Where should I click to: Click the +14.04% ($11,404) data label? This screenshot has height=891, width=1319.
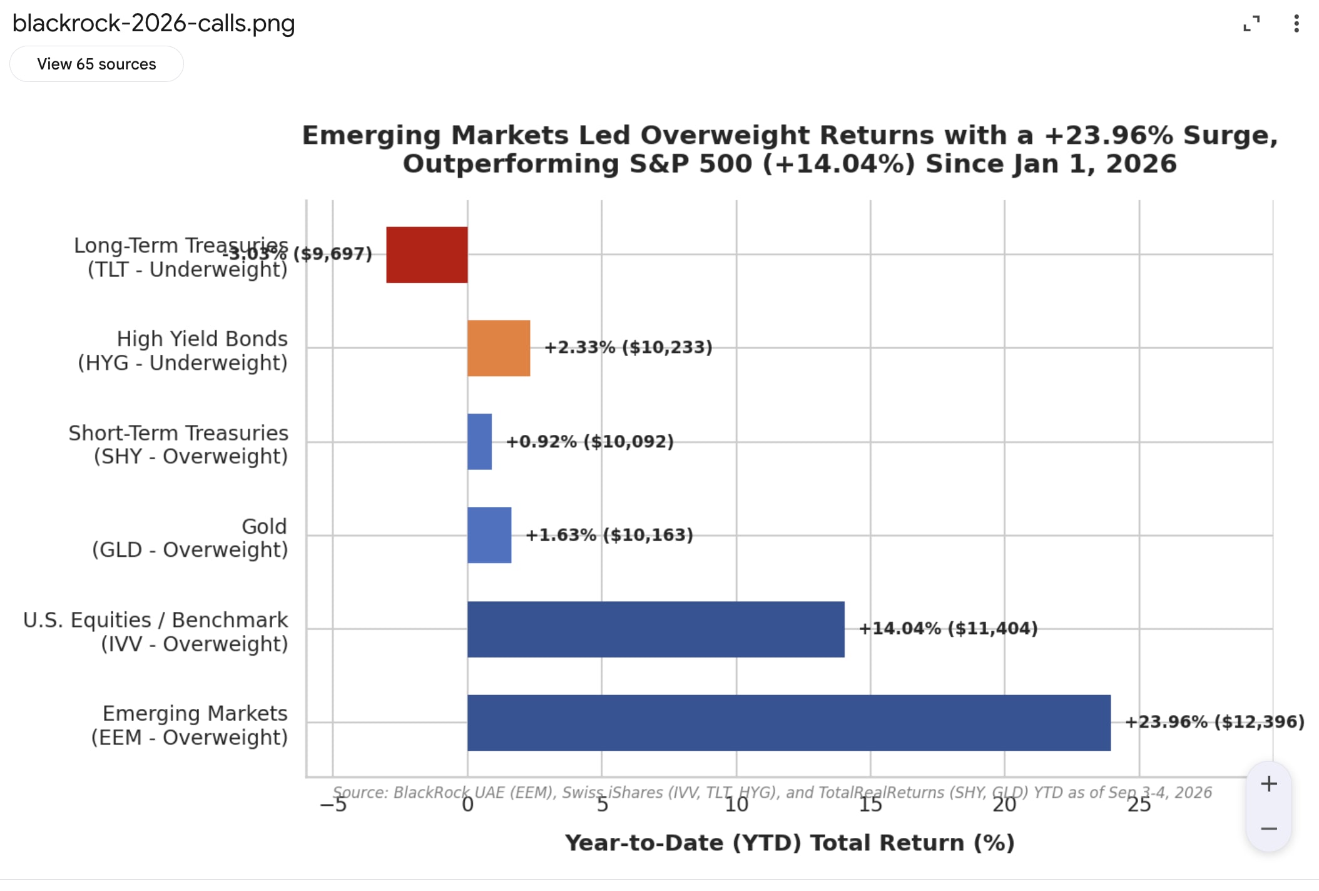pos(948,628)
